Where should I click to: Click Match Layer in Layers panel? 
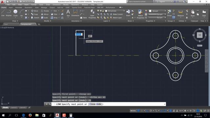116,18
